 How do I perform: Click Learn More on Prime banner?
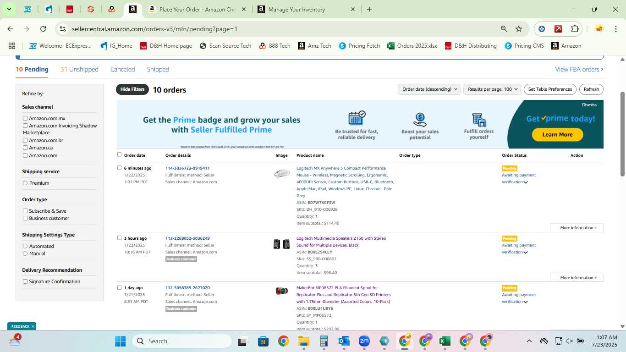557,134
